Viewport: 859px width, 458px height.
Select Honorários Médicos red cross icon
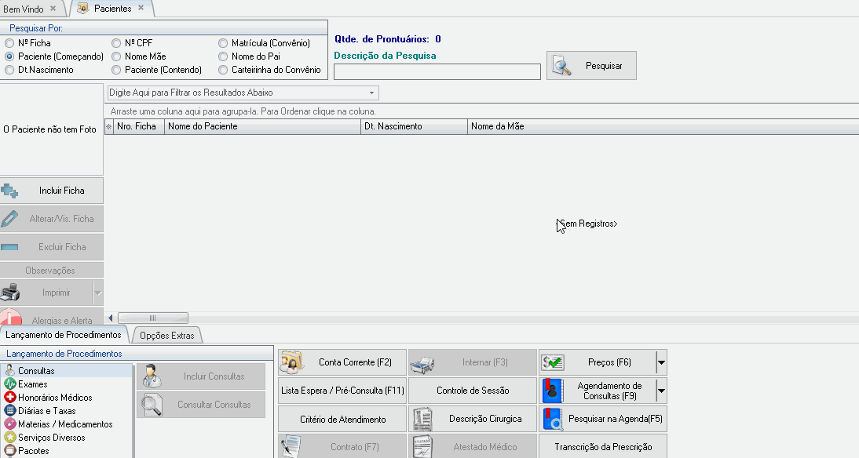click(x=10, y=398)
